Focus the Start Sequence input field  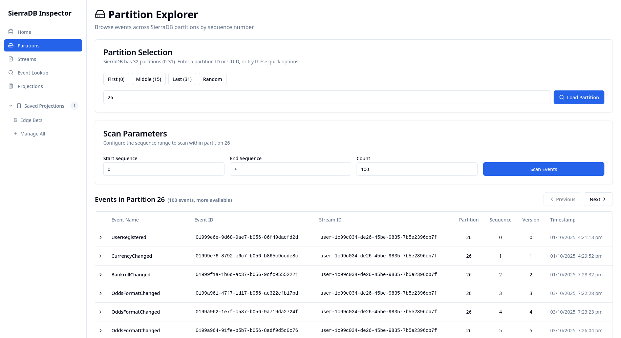click(164, 169)
